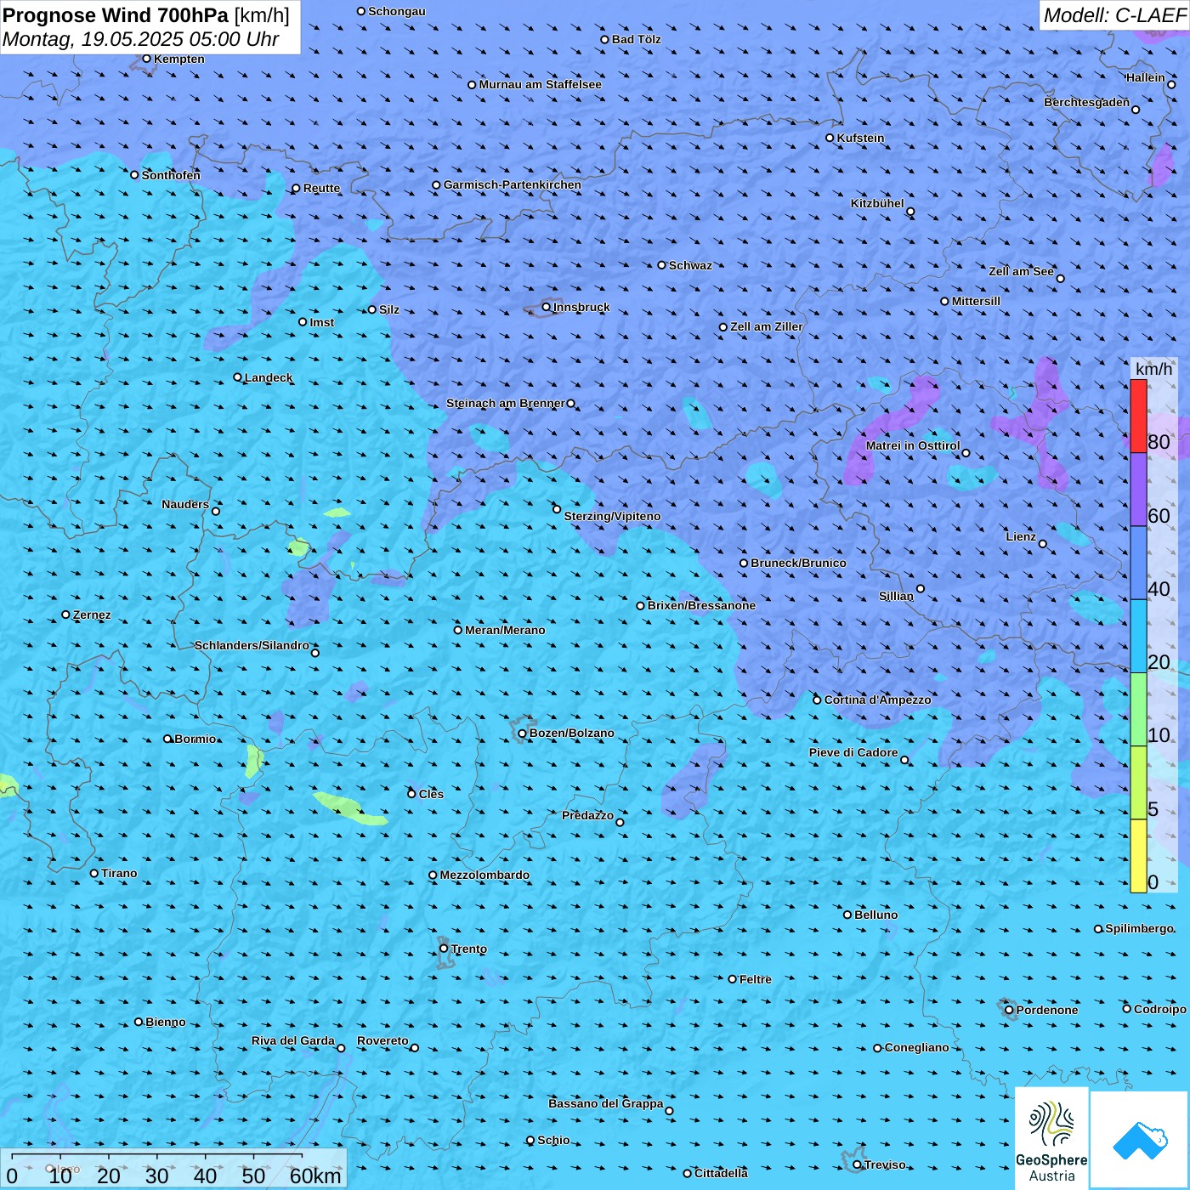The image size is (1190, 1190).
Task: Click the 'Zell am Ziller' label
Action: coord(767,326)
